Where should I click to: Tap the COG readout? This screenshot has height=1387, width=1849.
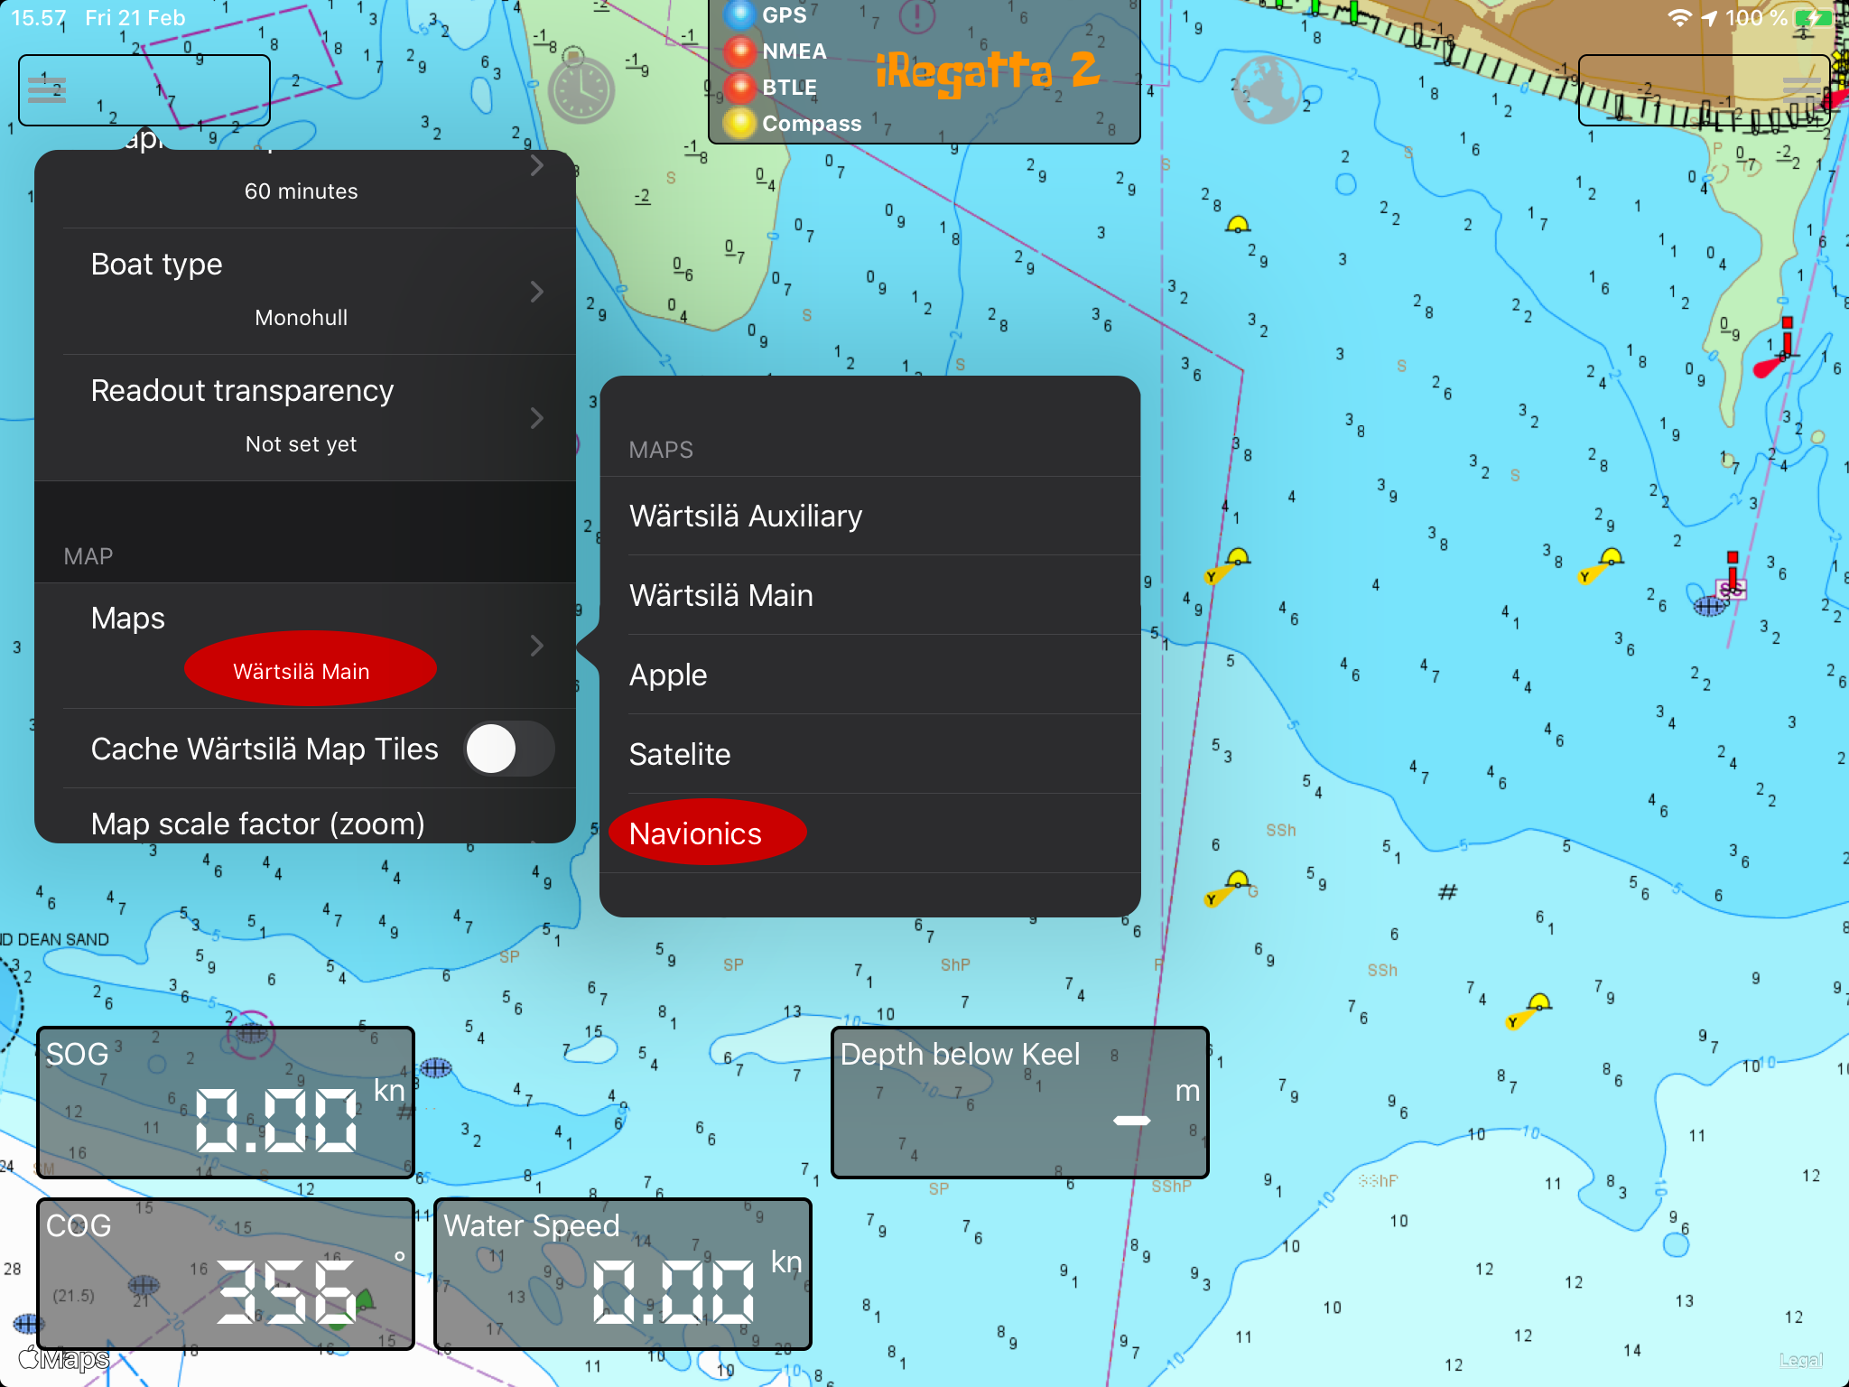click(x=226, y=1274)
